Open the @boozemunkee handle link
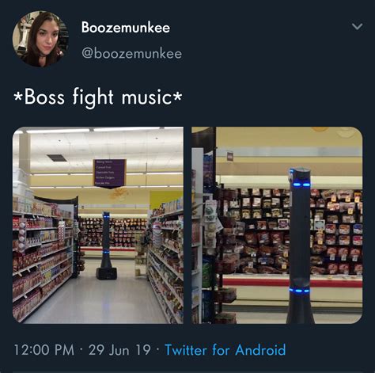The width and height of the screenshot is (375, 373). pos(131,54)
